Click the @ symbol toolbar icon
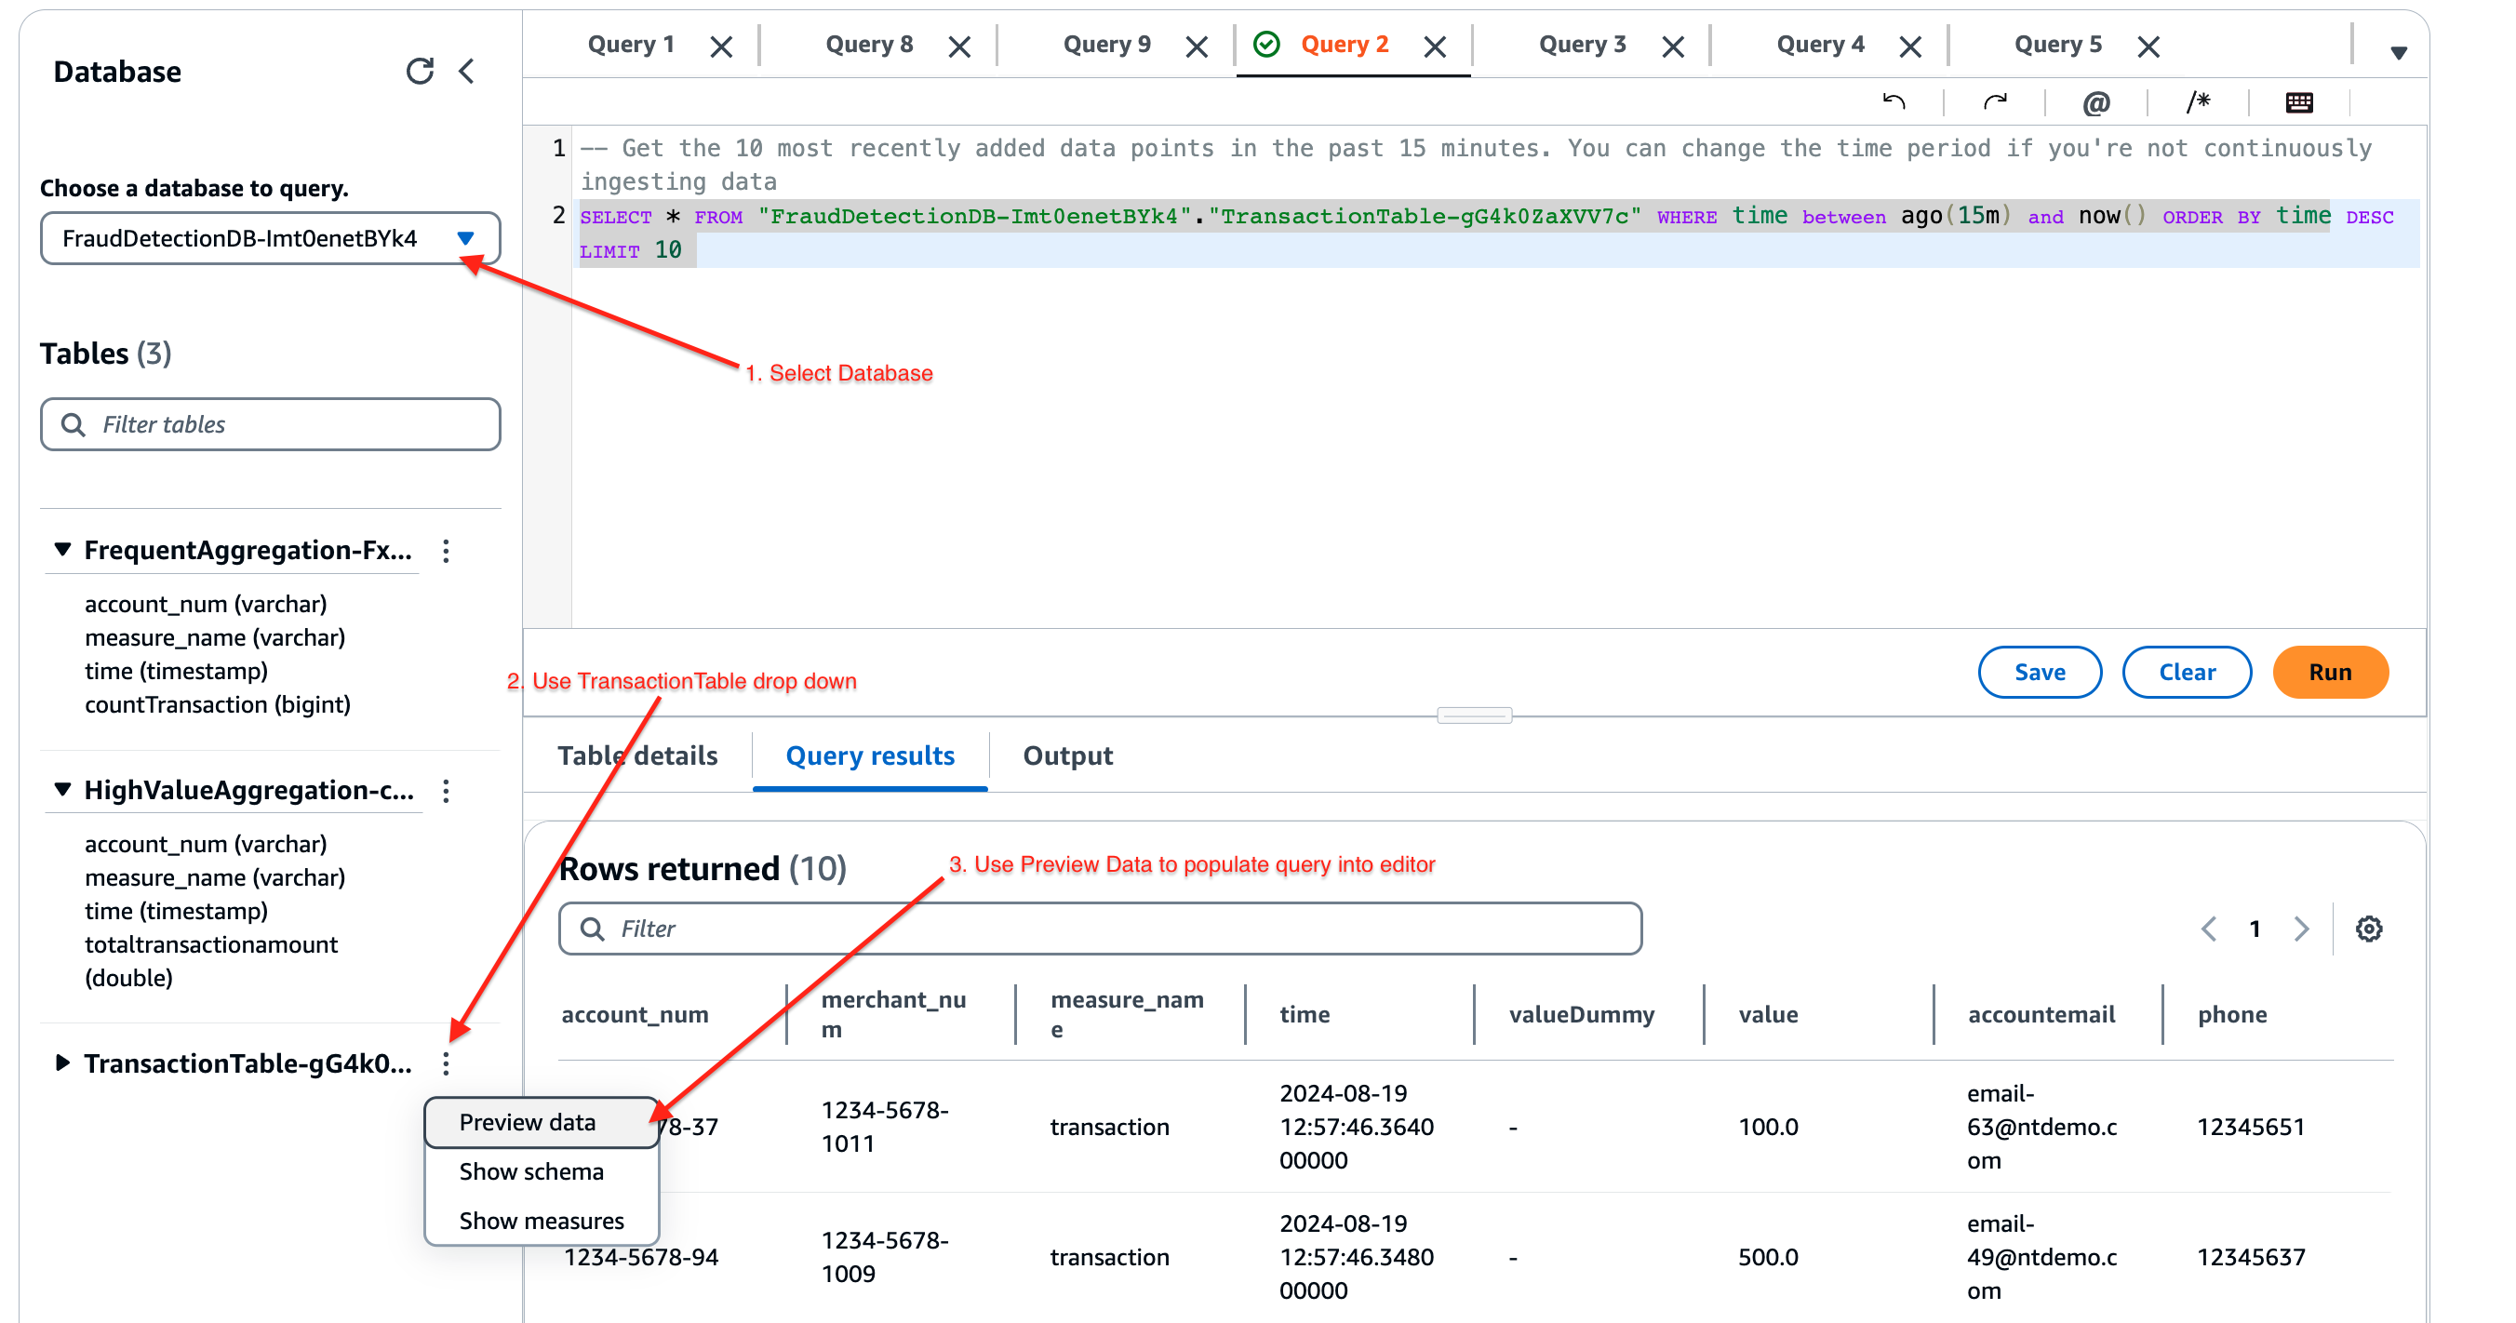The width and height of the screenshot is (2516, 1323). [x=2096, y=101]
